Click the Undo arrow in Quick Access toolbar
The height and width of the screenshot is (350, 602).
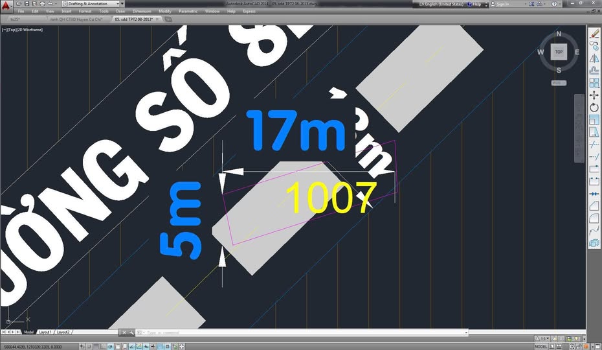[50, 3]
